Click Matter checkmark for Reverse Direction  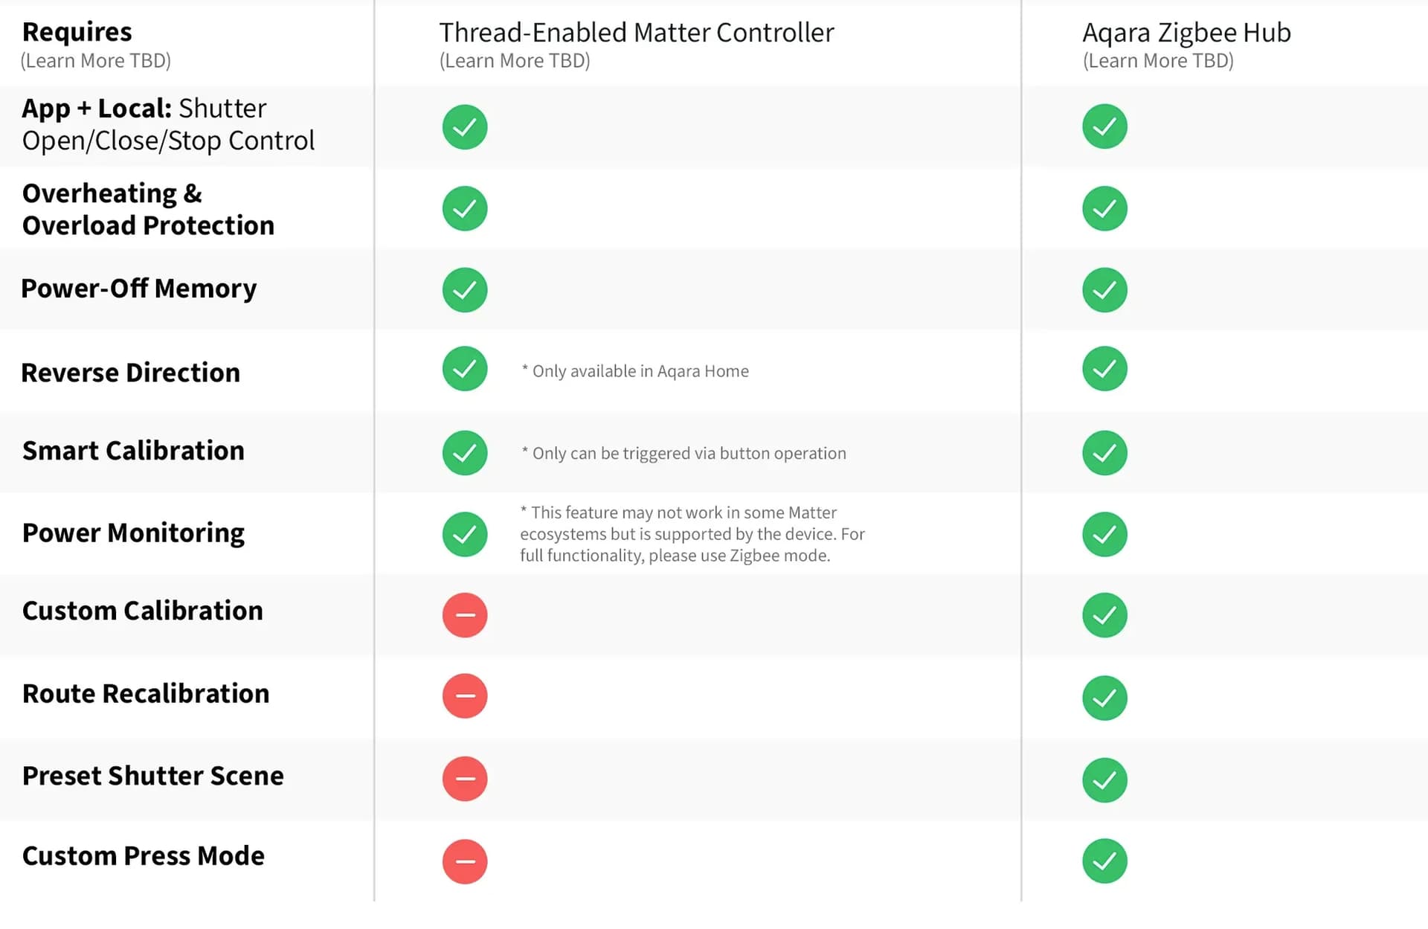465,369
